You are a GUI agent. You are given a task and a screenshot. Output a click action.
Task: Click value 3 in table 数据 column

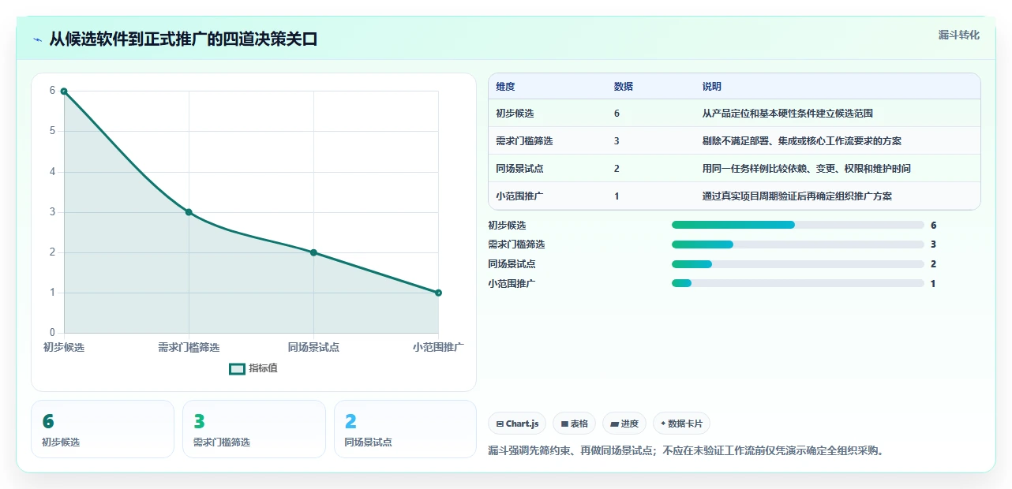617,141
